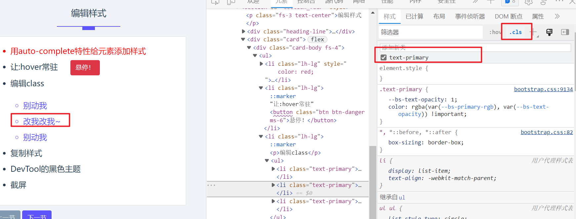Click the paintbrush rendering emulation icon

pyautogui.click(x=549, y=32)
